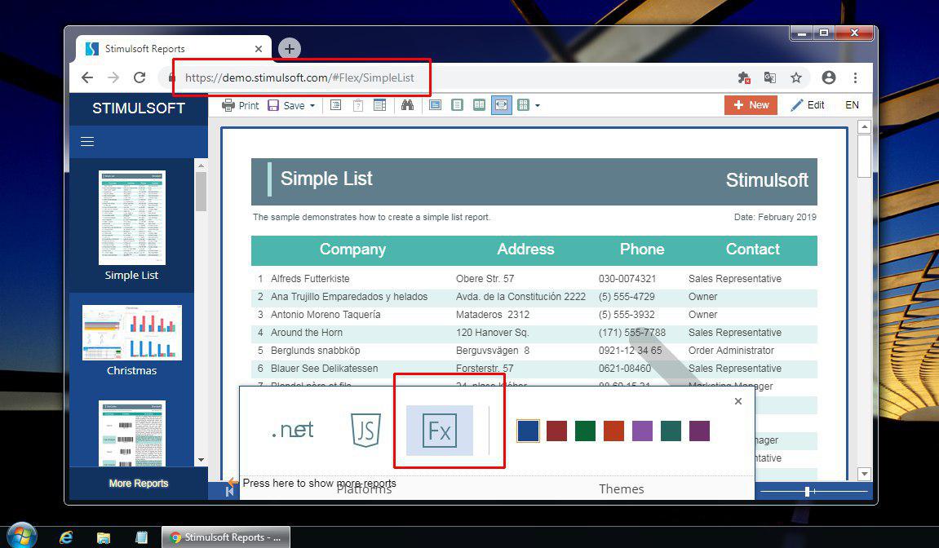
Task: Choose the dark red theme swatch
Action: (557, 431)
